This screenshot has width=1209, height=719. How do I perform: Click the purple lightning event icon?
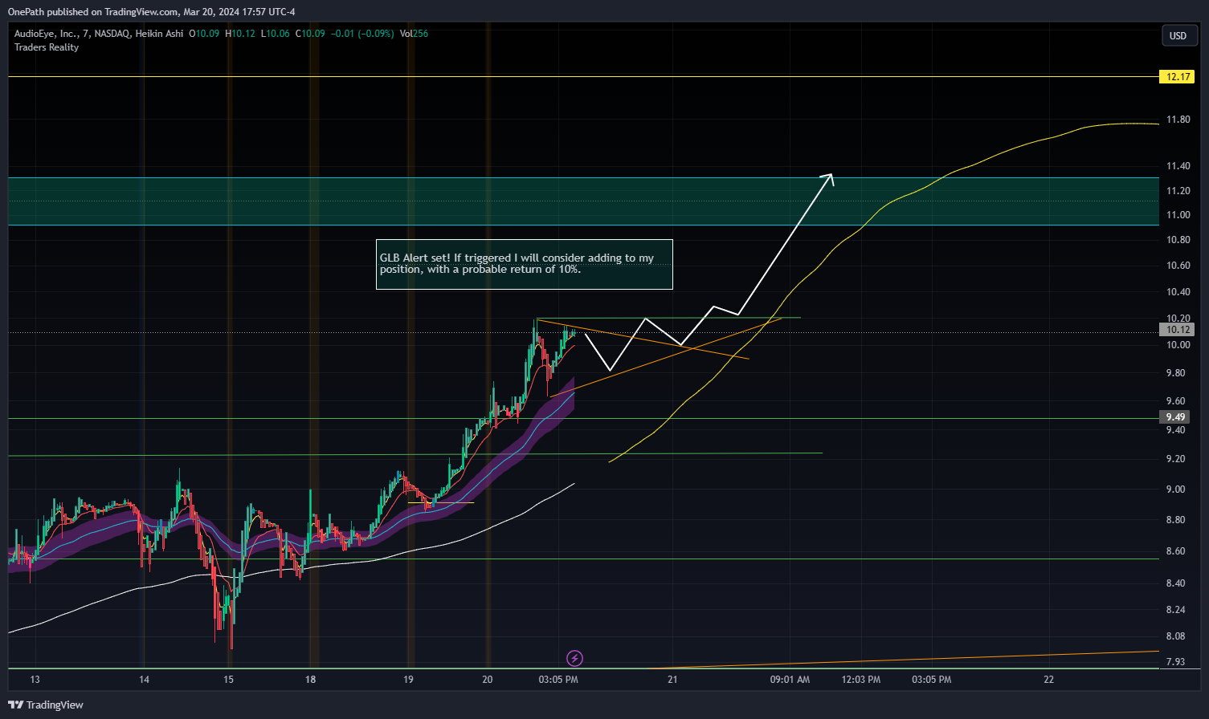pyautogui.click(x=575, y=659)
